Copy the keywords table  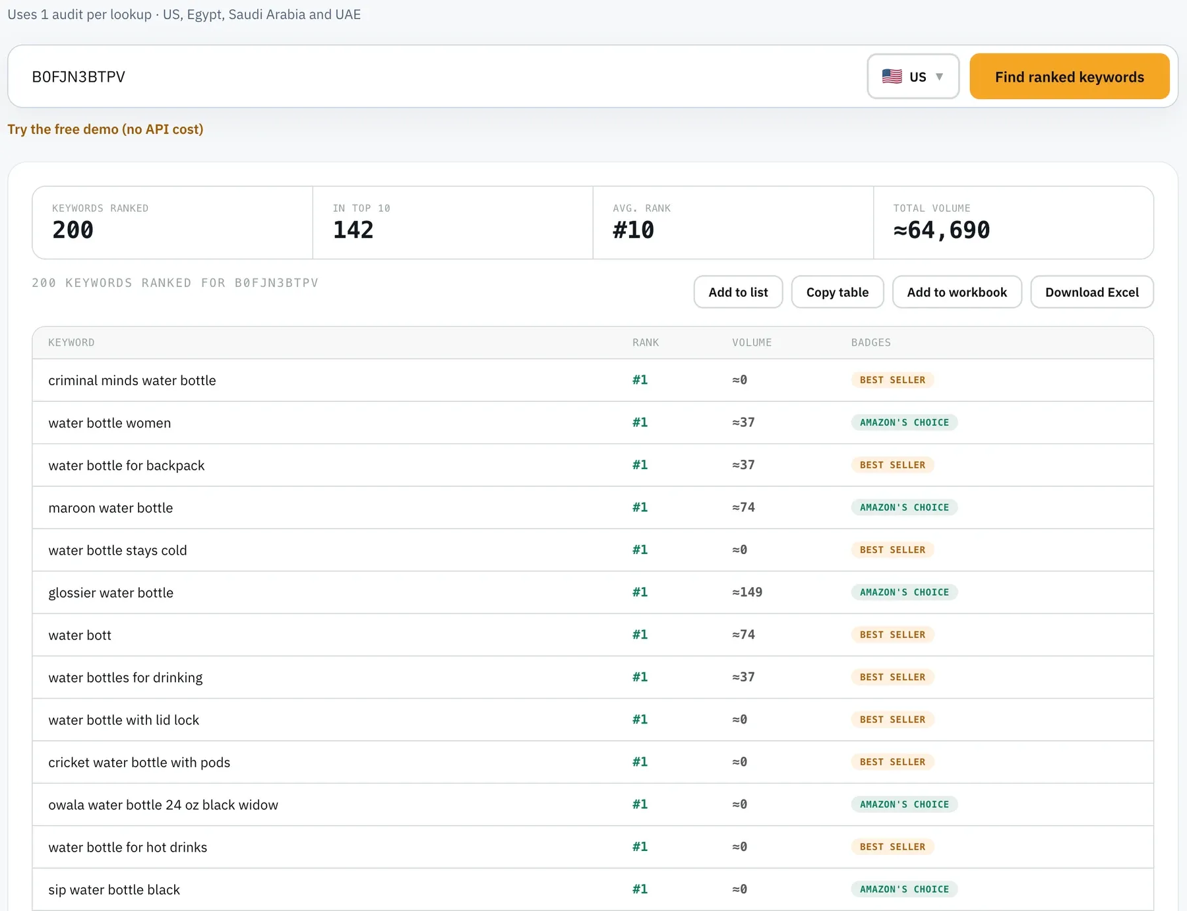(x=837, y=292)
